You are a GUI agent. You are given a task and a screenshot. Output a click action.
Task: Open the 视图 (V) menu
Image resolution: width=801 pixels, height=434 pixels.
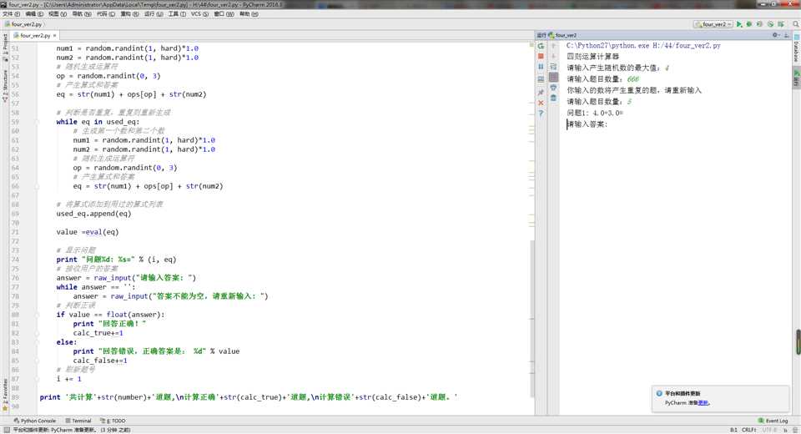tap(58, 14)
